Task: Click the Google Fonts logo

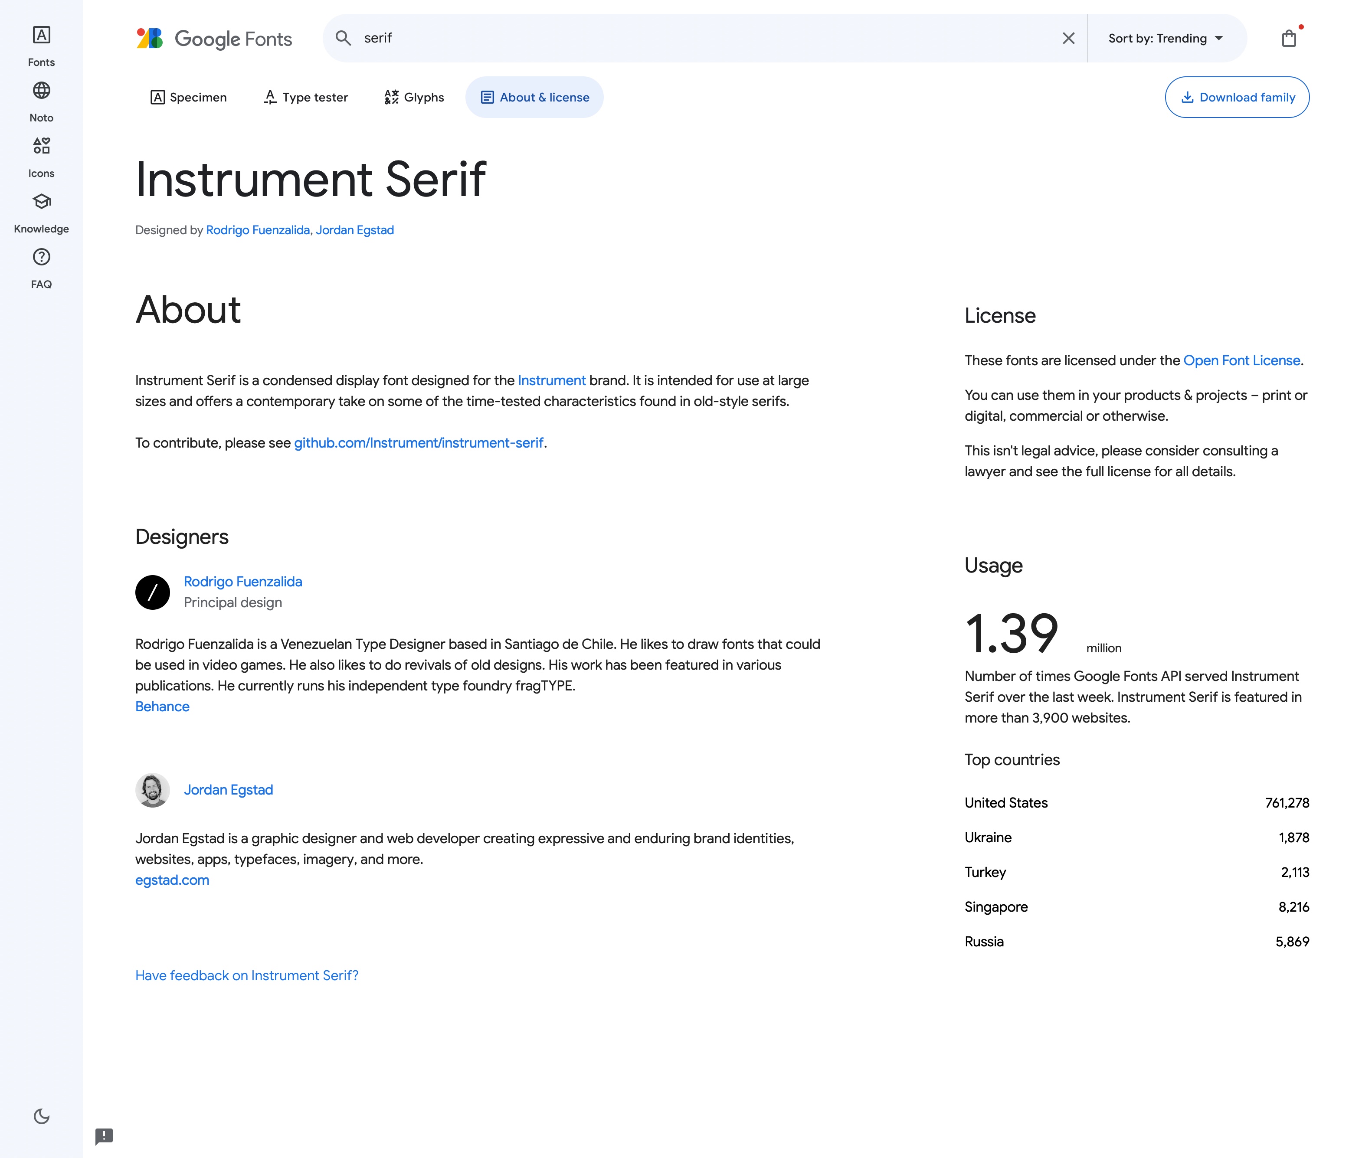Action: coord(214,38)
